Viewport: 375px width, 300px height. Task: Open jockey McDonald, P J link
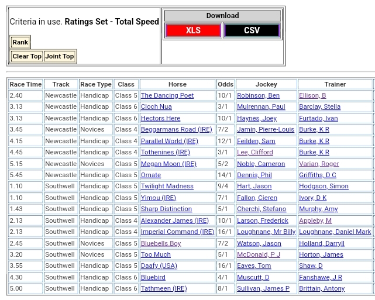[x=258, y=254]
